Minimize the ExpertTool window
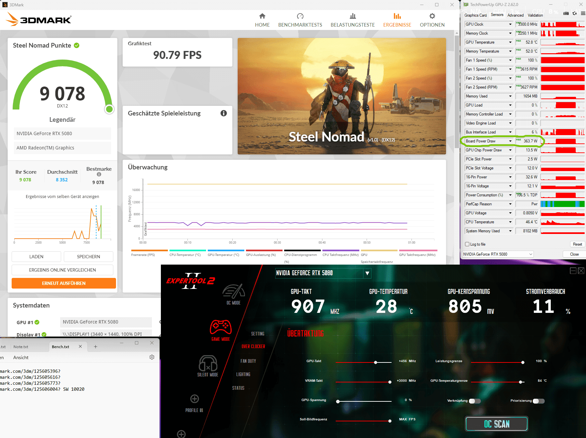Image resolution: width=586 pixels, height=438 pixels. 573,271
